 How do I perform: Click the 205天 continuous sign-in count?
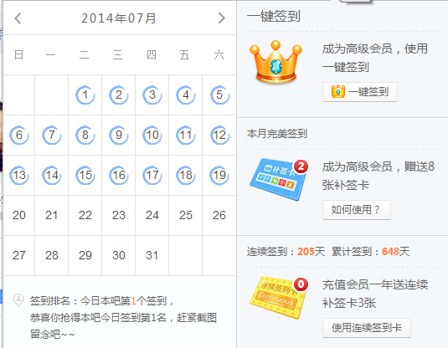pos(312,252)
